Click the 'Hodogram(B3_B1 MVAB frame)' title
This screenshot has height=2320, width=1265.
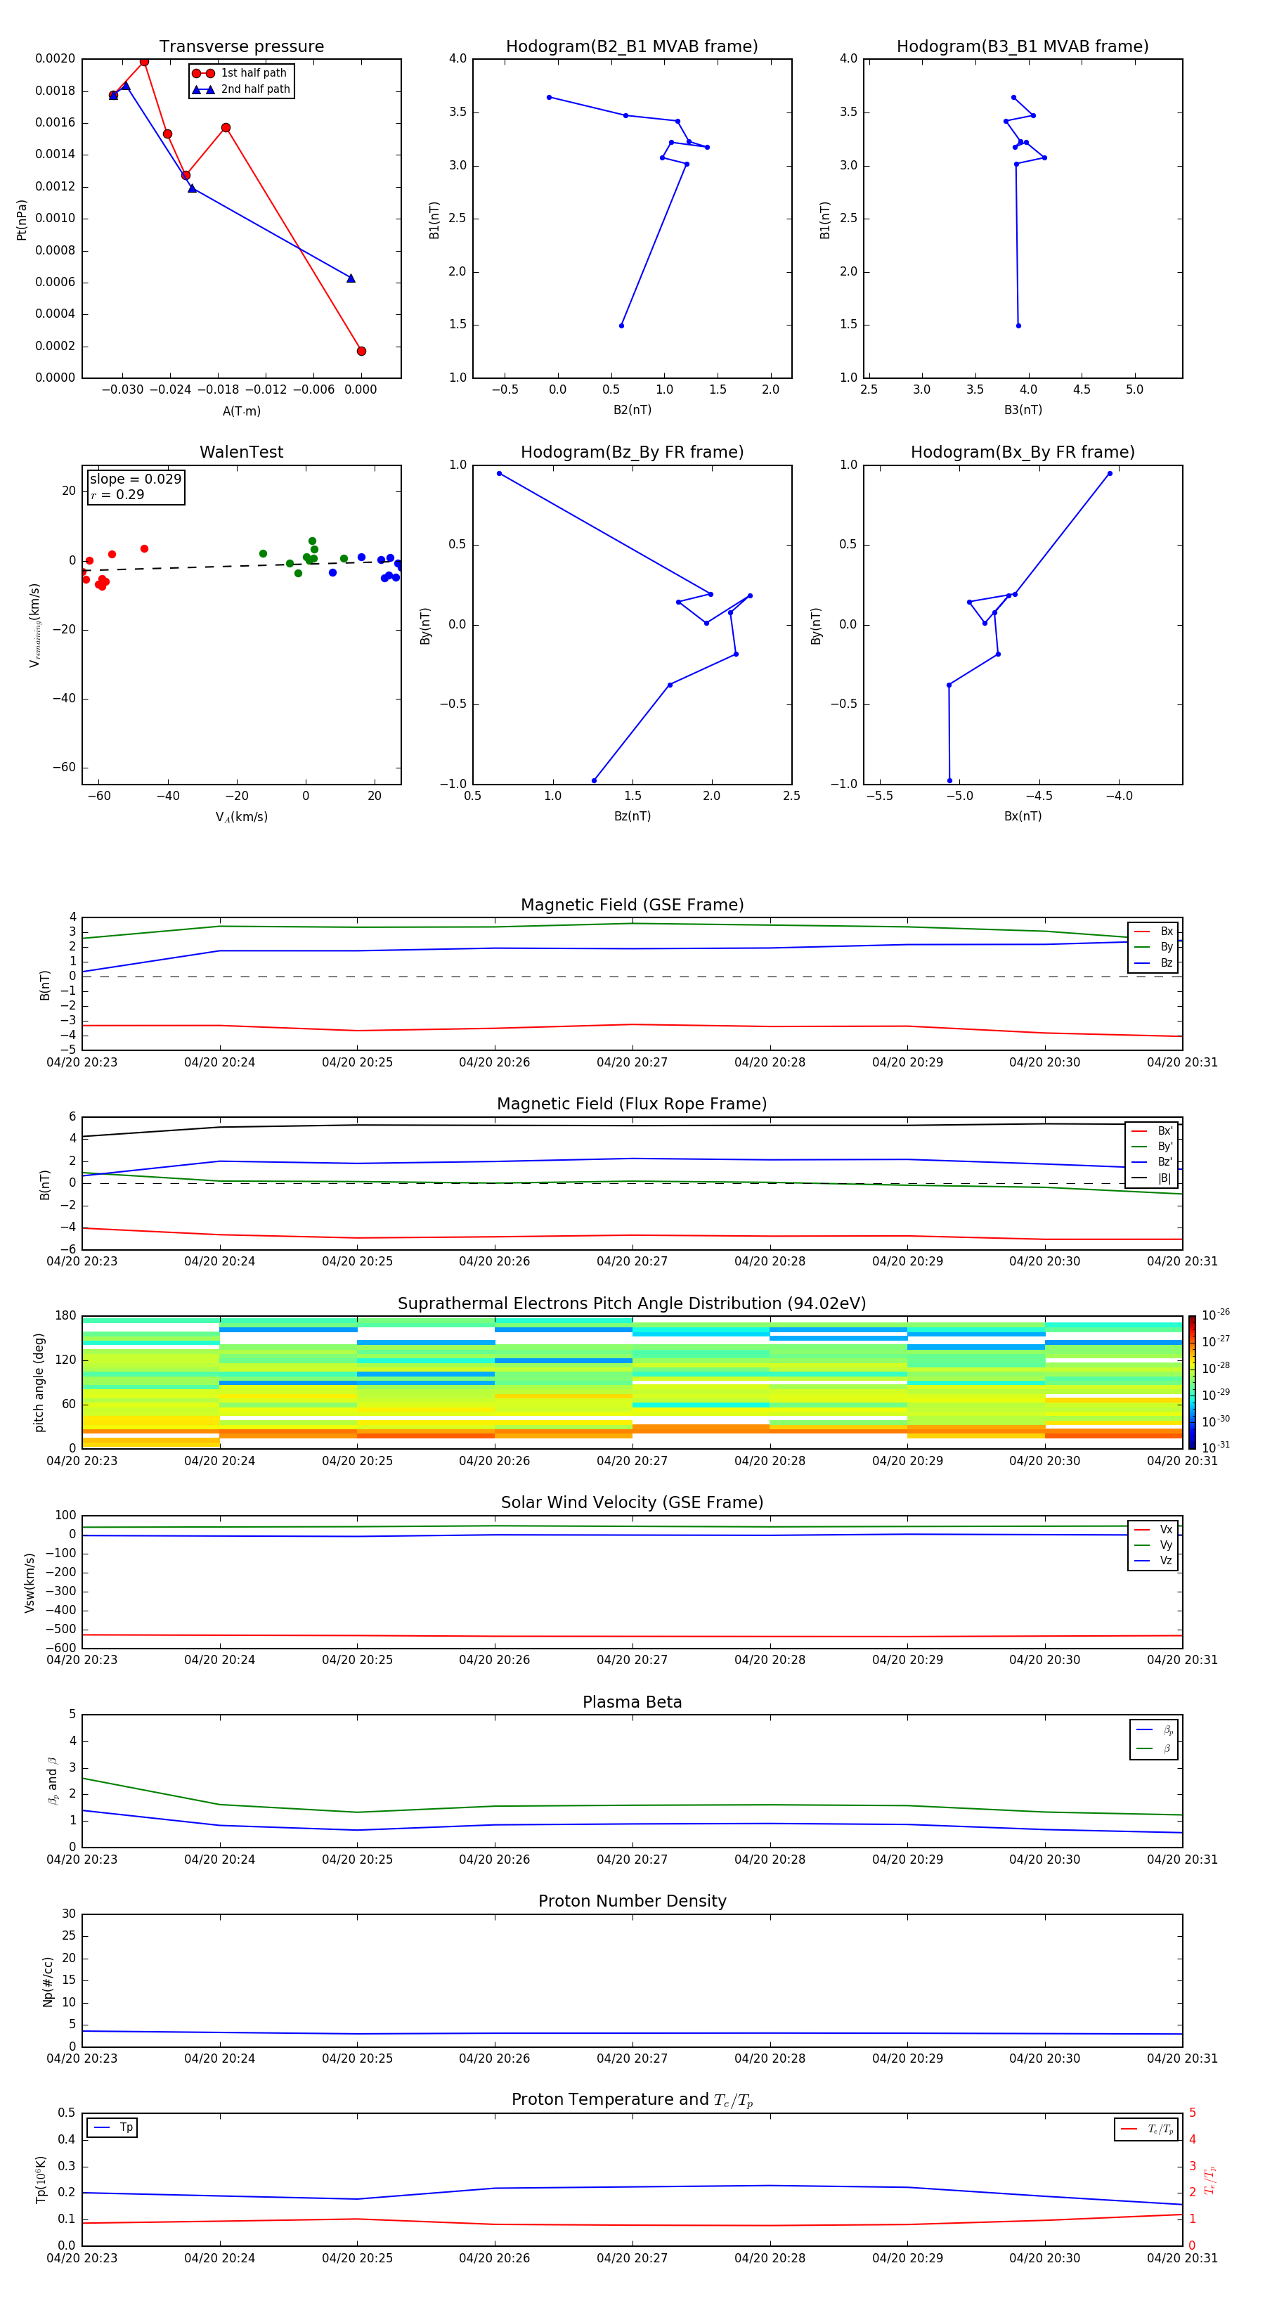click(x=1023, y=47)
